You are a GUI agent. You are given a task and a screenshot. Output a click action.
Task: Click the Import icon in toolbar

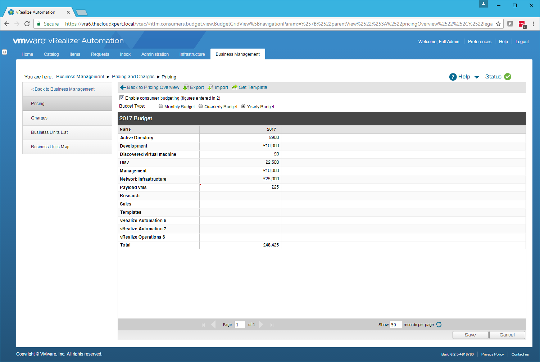point(210,87)
